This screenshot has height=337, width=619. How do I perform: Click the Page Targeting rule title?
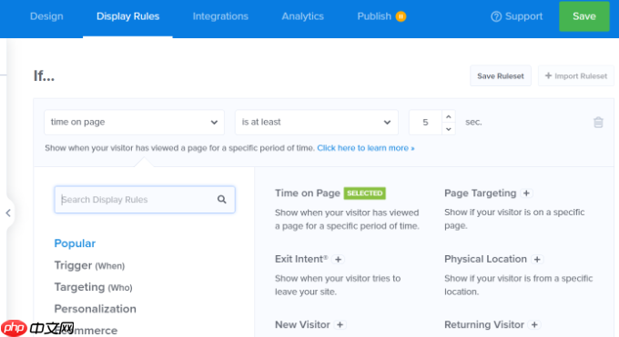point(480,193)
